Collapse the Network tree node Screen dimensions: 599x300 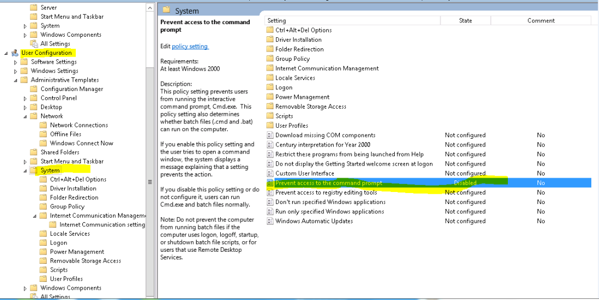tap(25, 116)
